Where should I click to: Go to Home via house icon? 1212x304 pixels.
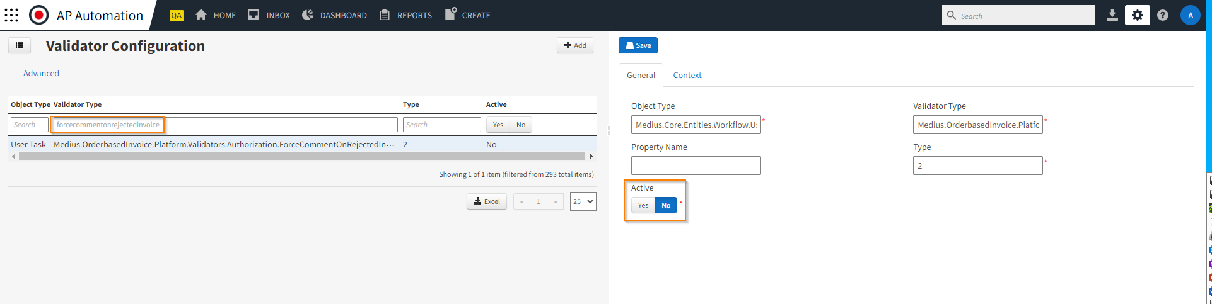pyautogui.click(x=201, y=15)
